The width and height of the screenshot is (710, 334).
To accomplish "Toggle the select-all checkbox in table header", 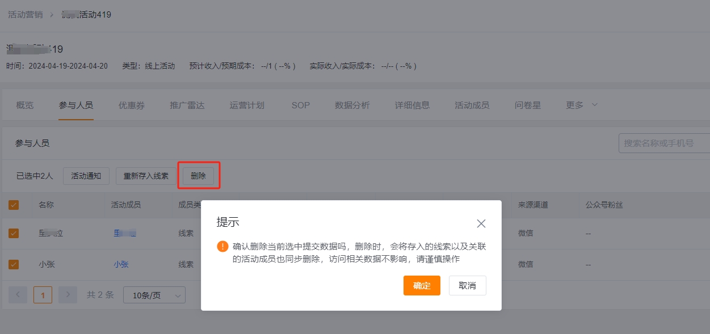I will point(14,205).
